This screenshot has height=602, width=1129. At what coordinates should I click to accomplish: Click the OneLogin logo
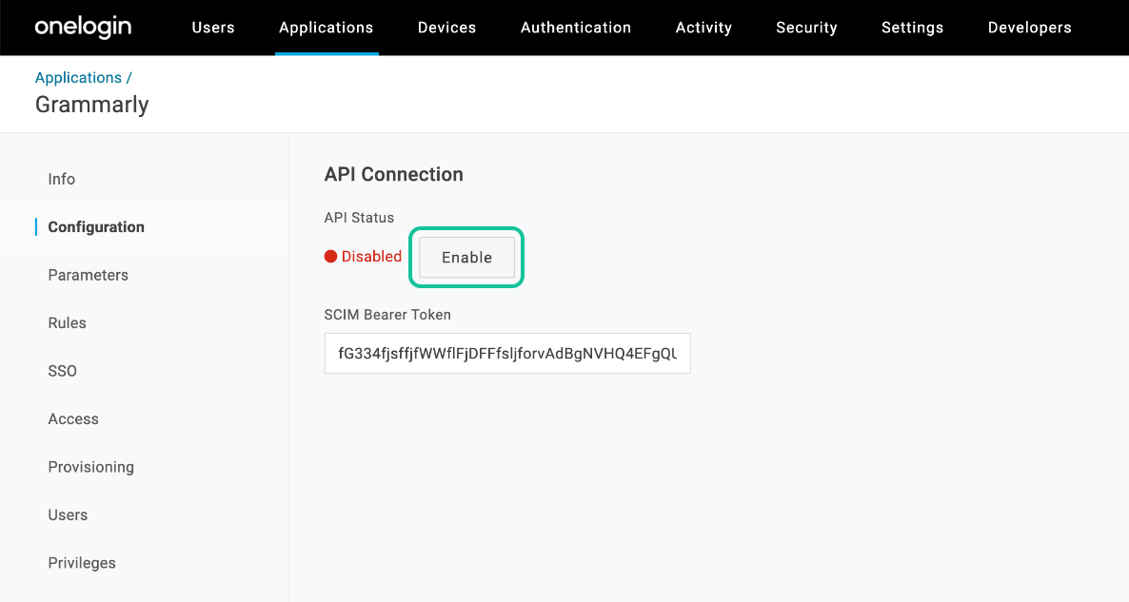tap(83, 28)
